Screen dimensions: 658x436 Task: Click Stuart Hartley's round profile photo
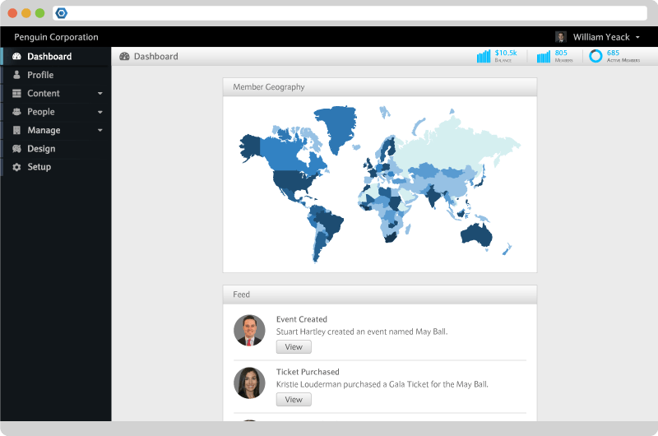point(249,330)
